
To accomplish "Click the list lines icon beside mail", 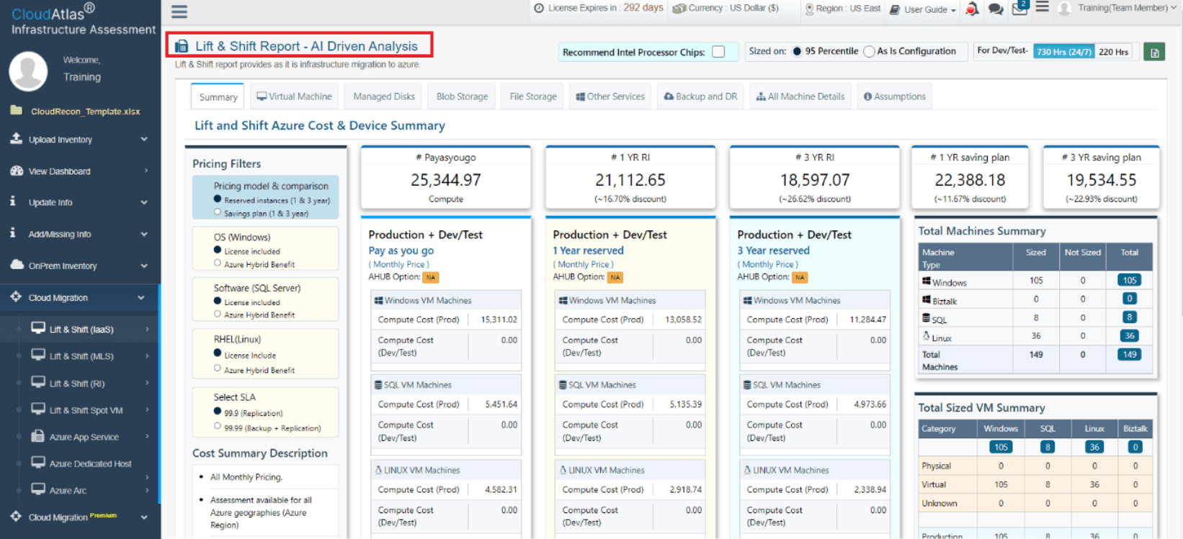I will [1043, 7].
